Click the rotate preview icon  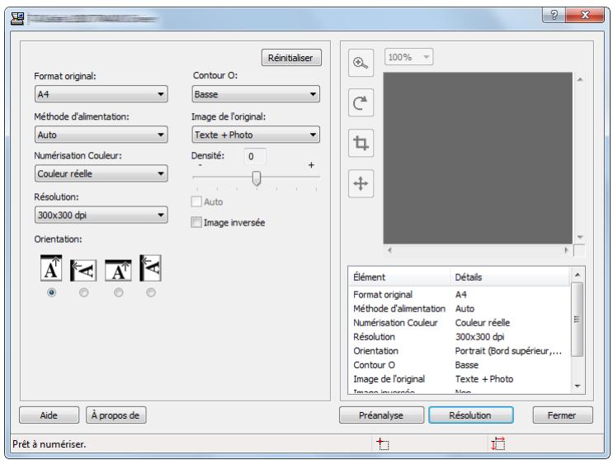(x=361, y=102)
